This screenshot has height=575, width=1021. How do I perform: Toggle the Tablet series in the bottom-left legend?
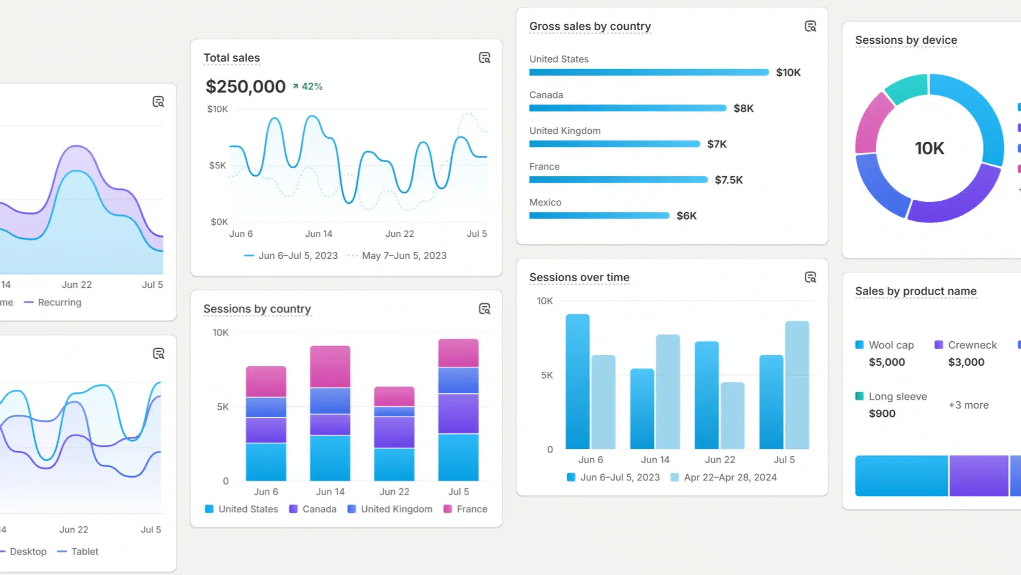pos(85,551)
